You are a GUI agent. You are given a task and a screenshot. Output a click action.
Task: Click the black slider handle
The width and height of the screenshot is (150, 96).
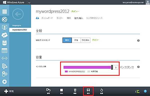coord(112,67)
